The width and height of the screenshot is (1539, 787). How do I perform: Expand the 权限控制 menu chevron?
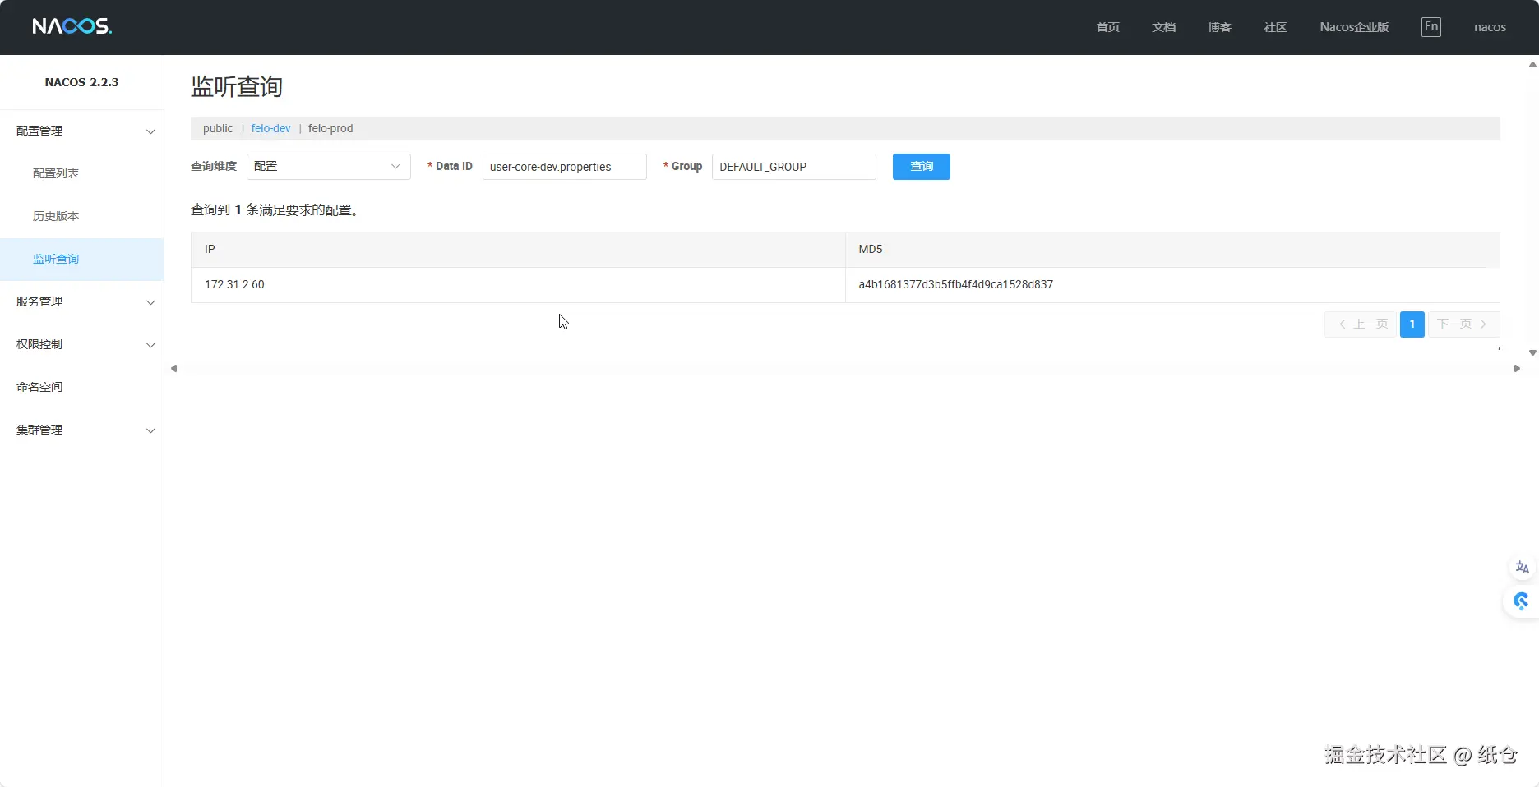(x=150, y=345)
